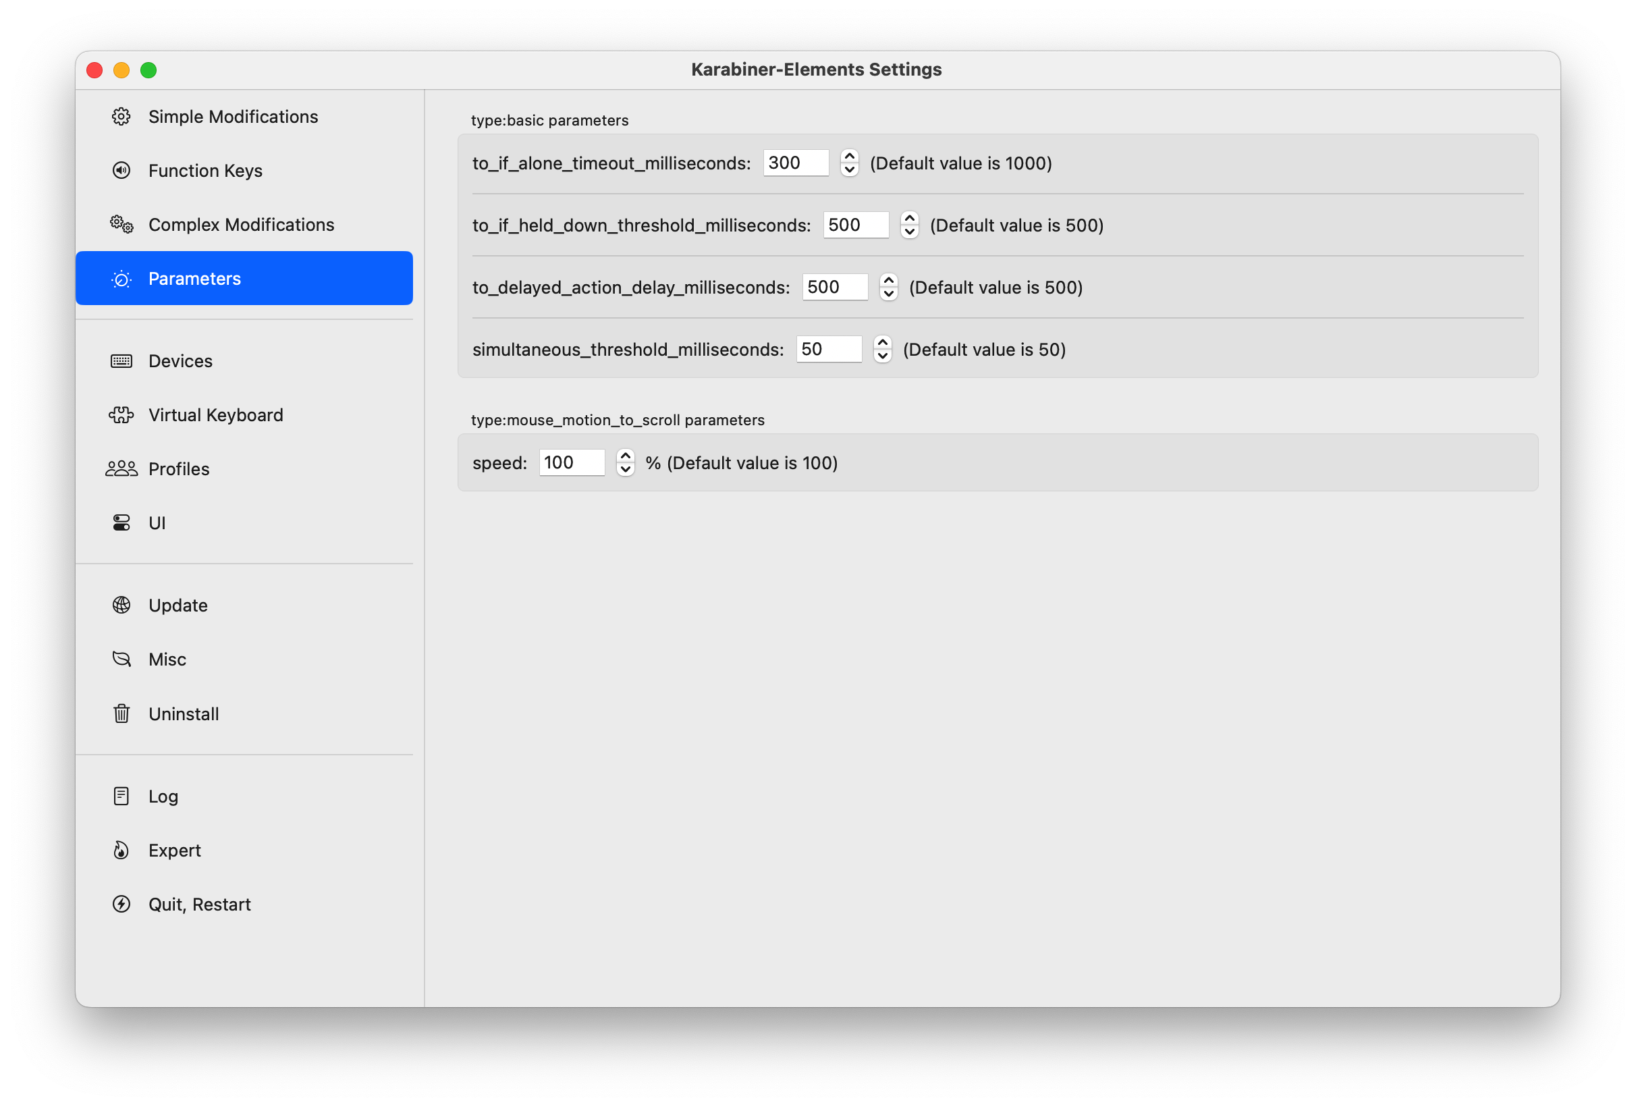Decrease simultaneous_threshold_milliseconds value
This screenshot has height=1107, width=1636.
[882, 356]
